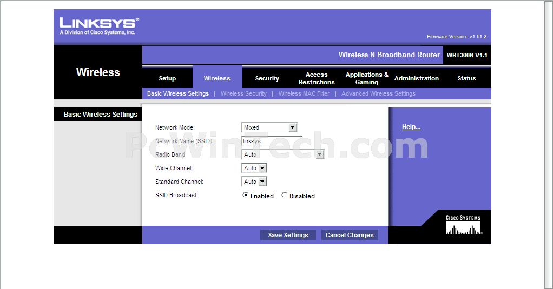Open the Radio Band dropdown
Screen dimensions: 553x289
283,154
